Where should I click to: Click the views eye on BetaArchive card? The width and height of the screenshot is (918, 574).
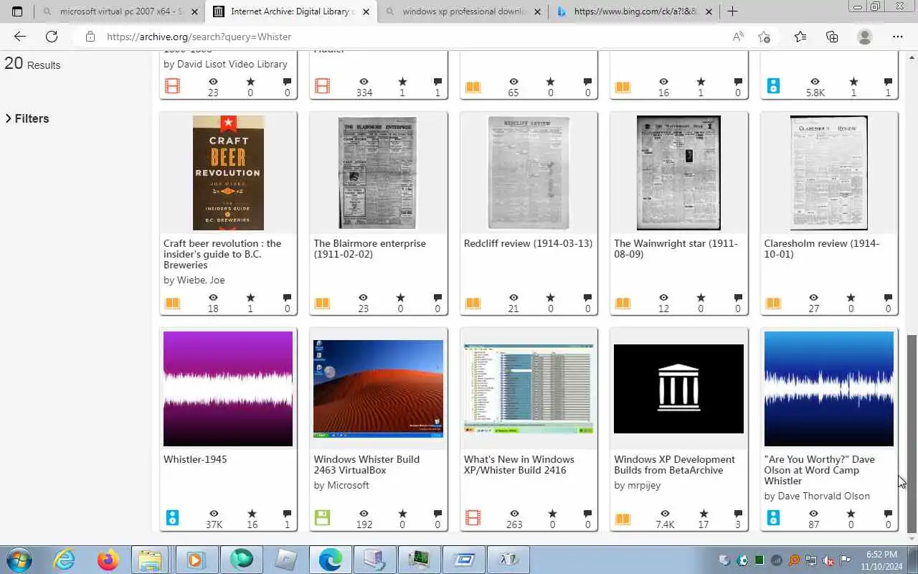pyautogui.click(x=664, y=514)
